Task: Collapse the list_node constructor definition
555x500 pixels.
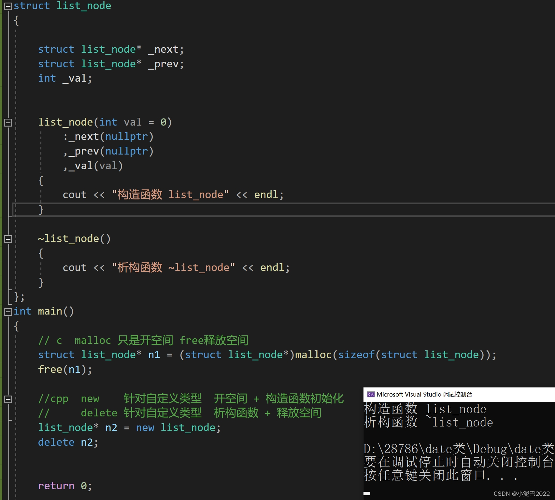Action: [x=8, y=123]
